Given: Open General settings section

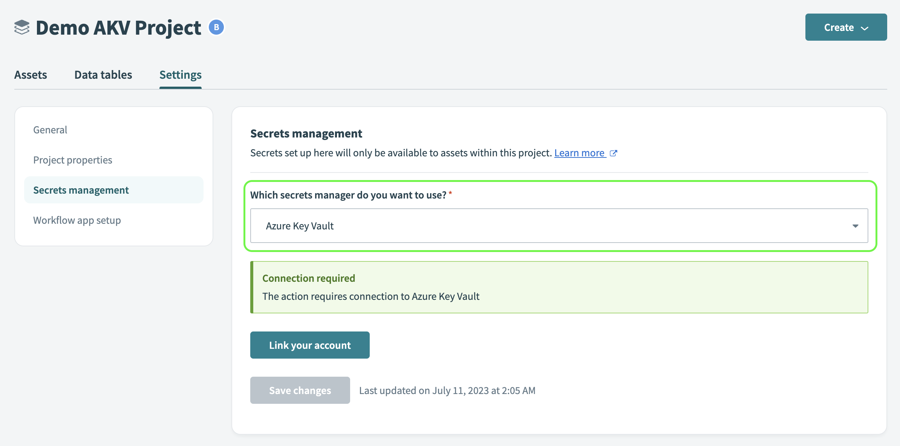Looking at the screenshot, I should coord(50,130).
